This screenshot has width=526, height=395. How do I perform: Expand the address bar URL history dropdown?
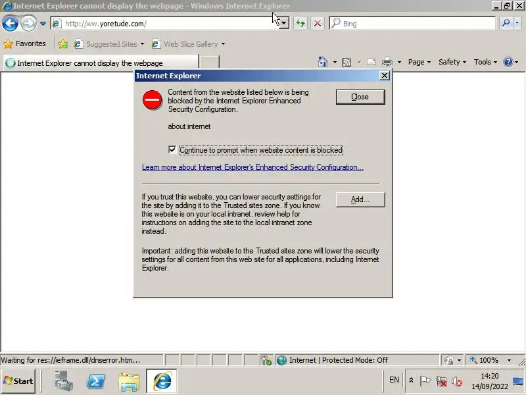[284, 24]
